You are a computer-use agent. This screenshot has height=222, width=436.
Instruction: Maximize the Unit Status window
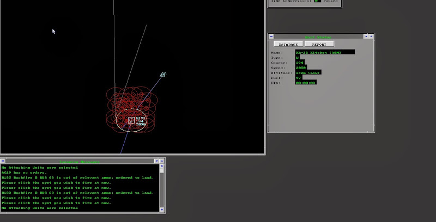[371, 36]
